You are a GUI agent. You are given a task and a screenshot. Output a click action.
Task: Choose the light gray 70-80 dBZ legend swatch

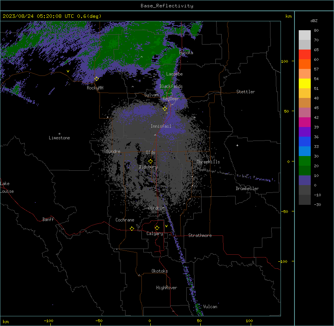(305, 35)
